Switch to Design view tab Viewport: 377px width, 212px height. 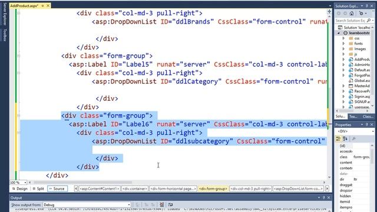19,188
